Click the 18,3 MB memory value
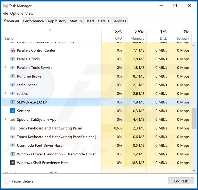 tap(138, 163)
